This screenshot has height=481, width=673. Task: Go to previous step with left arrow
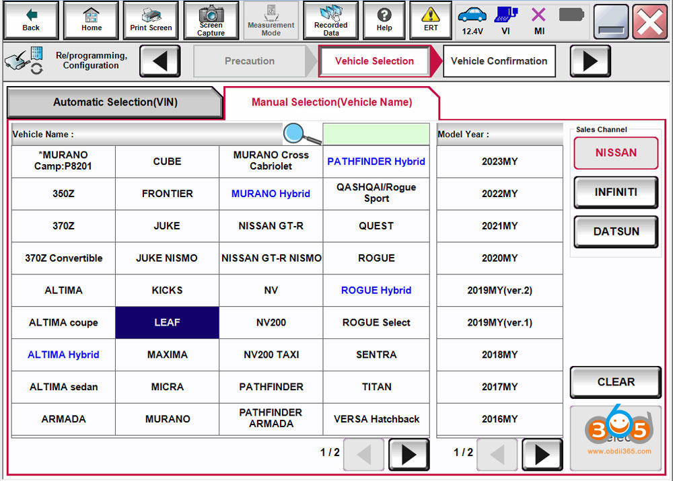coord(160,61)
